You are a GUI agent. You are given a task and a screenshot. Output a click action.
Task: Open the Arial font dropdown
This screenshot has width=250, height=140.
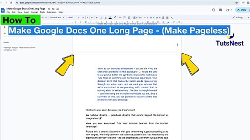pos(73,17)
